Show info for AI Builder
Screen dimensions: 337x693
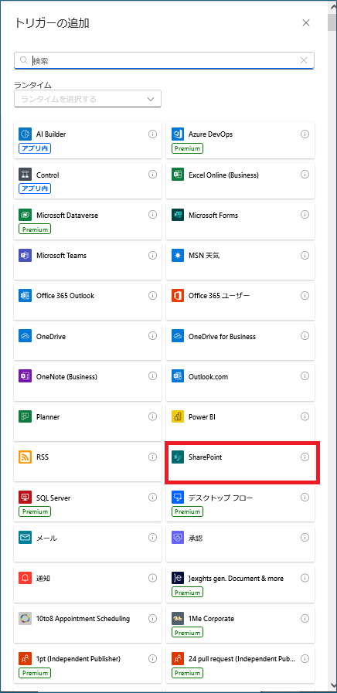click(152, 134)
